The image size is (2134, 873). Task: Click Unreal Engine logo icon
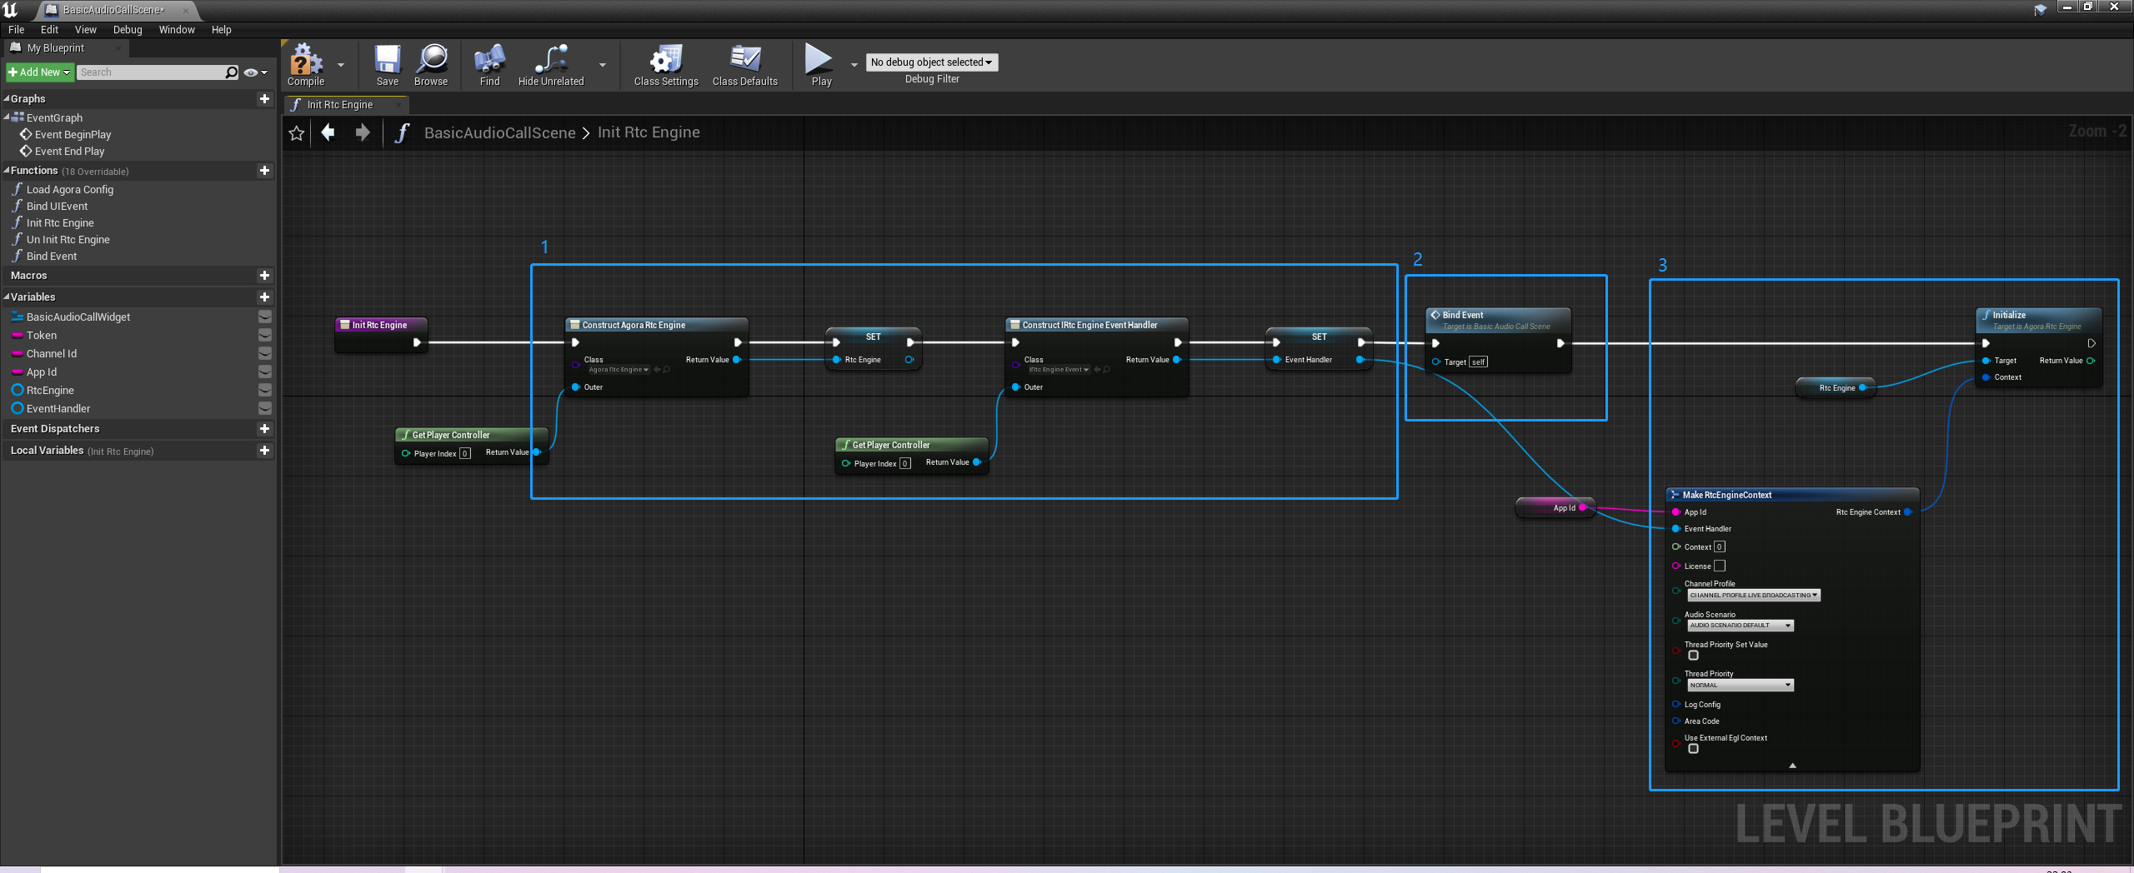[x=11, y=10]
